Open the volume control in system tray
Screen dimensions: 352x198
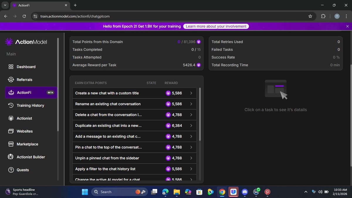320,192
